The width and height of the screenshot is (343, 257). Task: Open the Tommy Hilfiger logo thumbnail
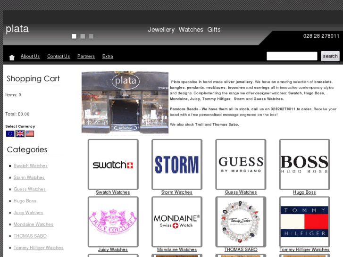[x=304, y=222]
